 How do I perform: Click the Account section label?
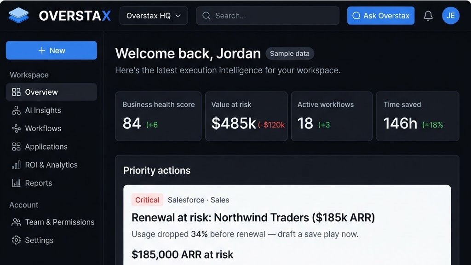tap(24, 205)
